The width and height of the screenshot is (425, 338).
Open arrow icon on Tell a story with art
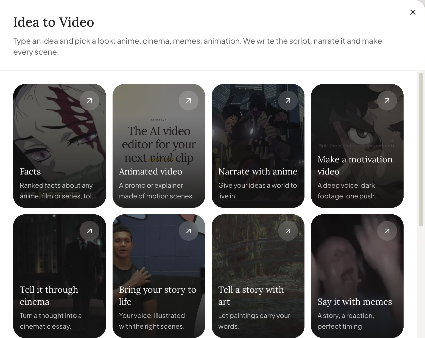coord(288,231)
